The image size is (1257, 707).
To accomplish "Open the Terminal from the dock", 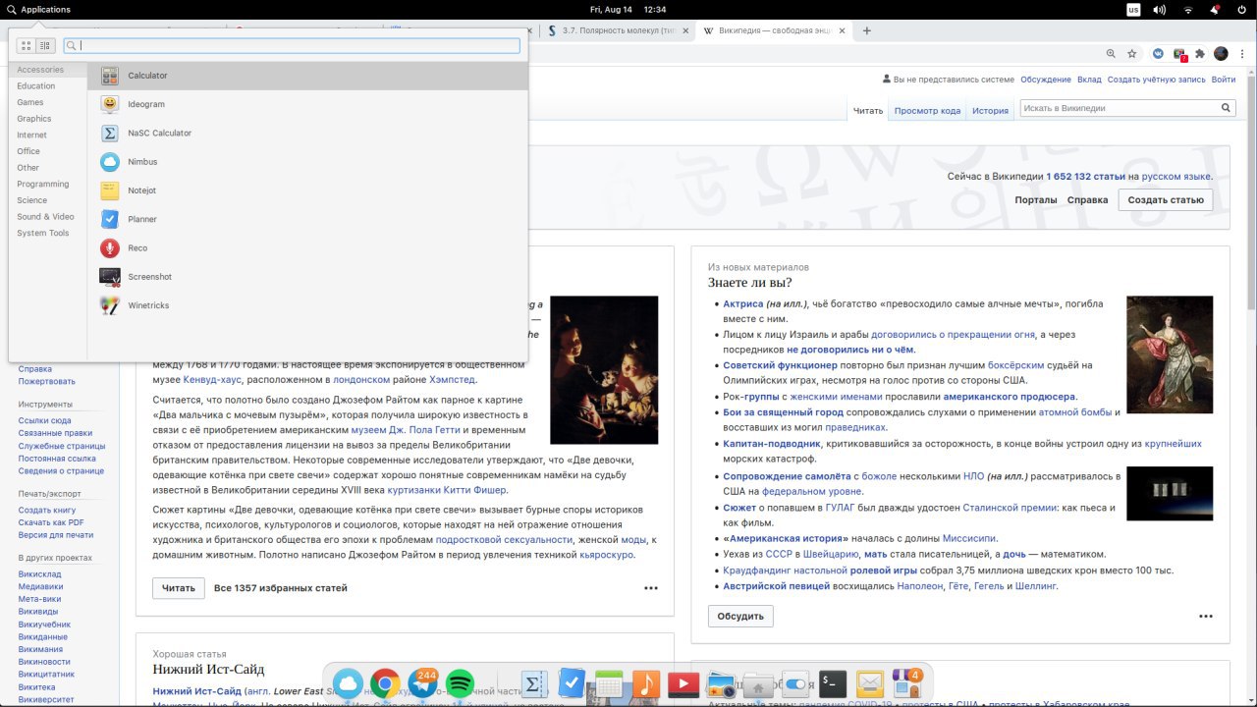I will [x=833, y=683].
